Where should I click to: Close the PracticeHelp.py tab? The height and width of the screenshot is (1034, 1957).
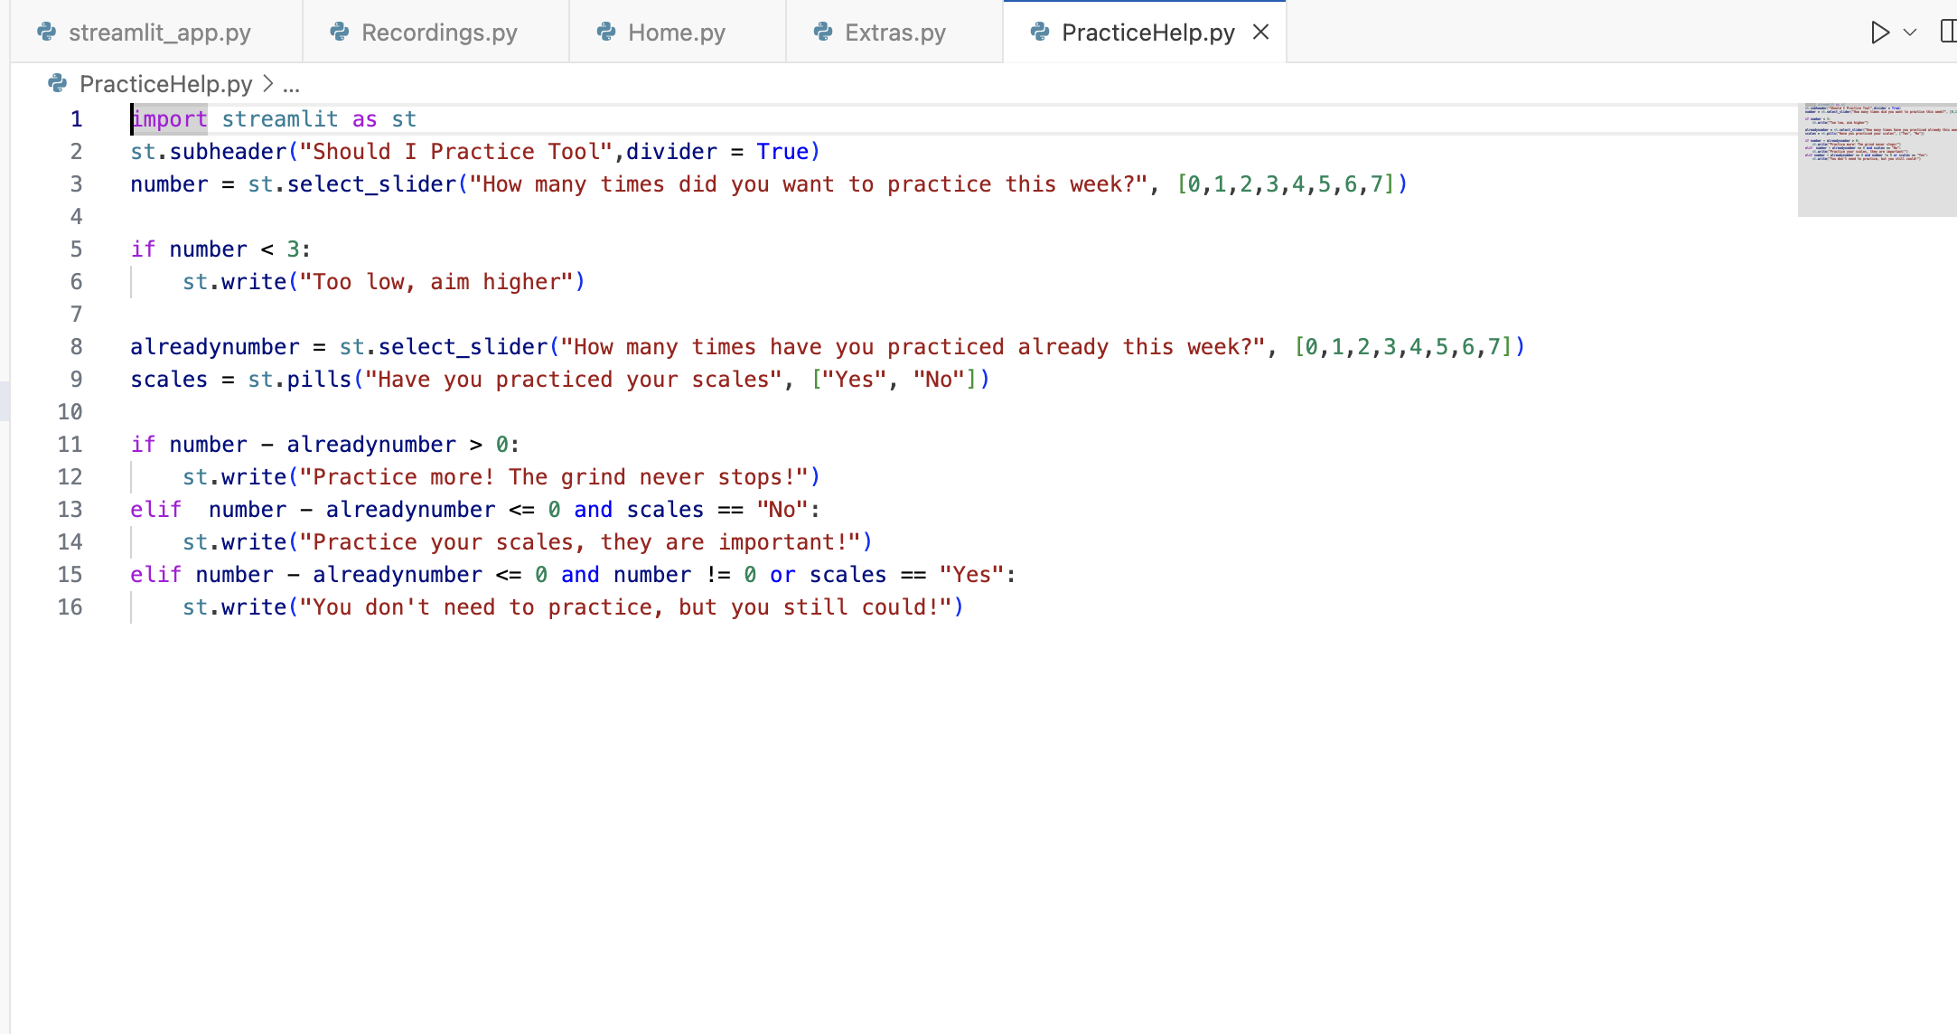[1261, 33]
